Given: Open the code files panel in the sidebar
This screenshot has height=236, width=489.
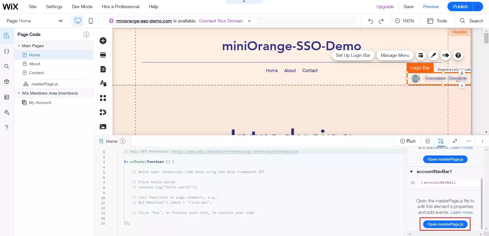Looking at the screenshot, I should 6,51.
